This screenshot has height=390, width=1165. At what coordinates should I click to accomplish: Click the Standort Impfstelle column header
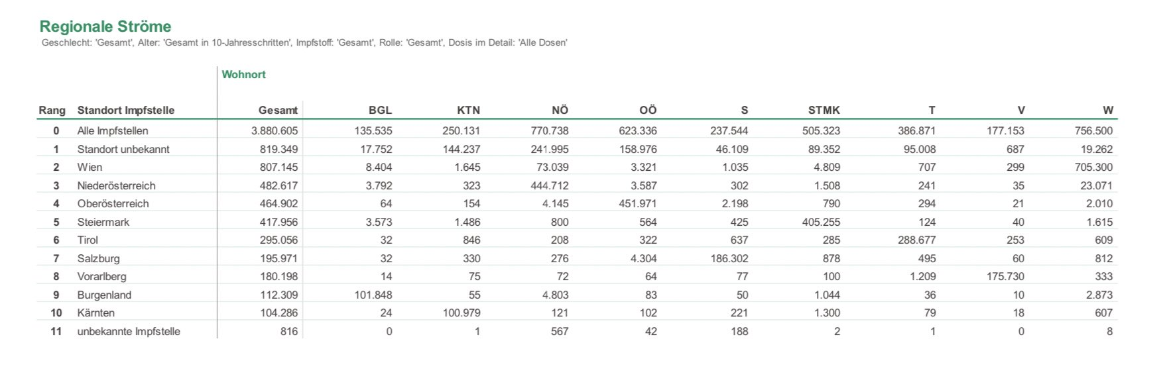126,110
